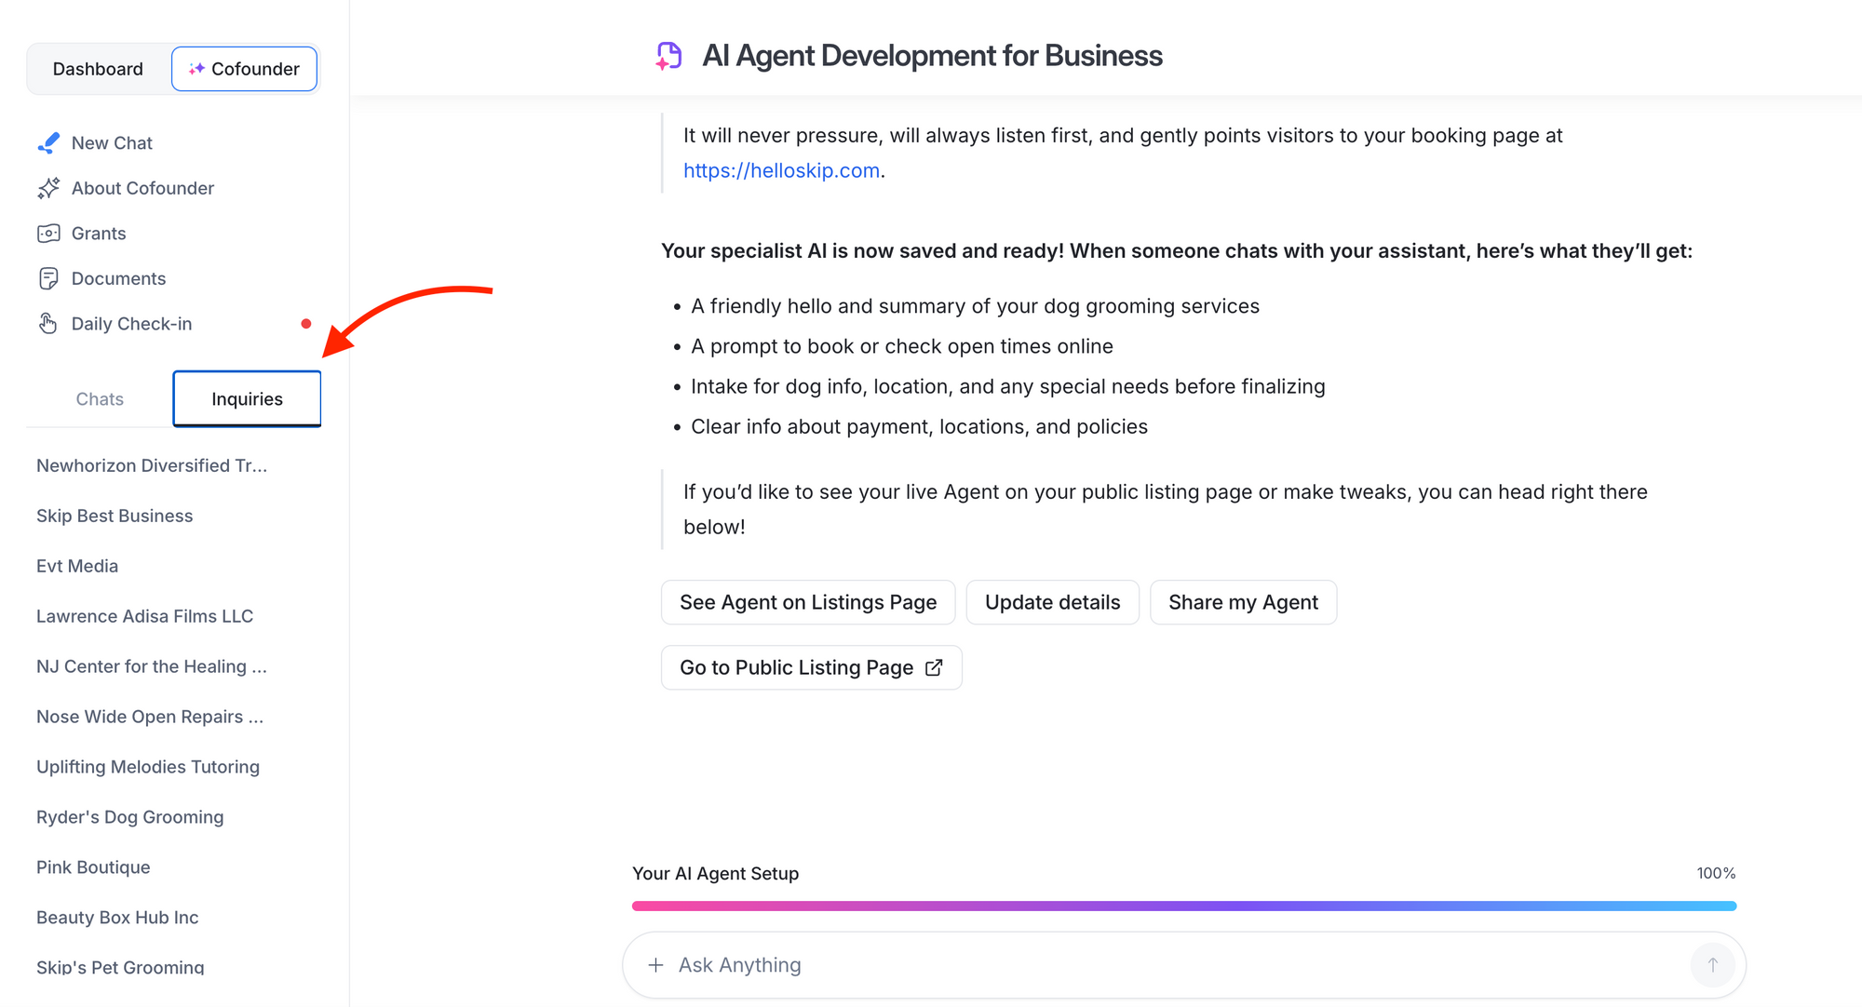Image resolution: width=1862 pixels, height=1007 pixels.
Task: Click the Daily Check-in hand icon
Action: pos(48,324)
